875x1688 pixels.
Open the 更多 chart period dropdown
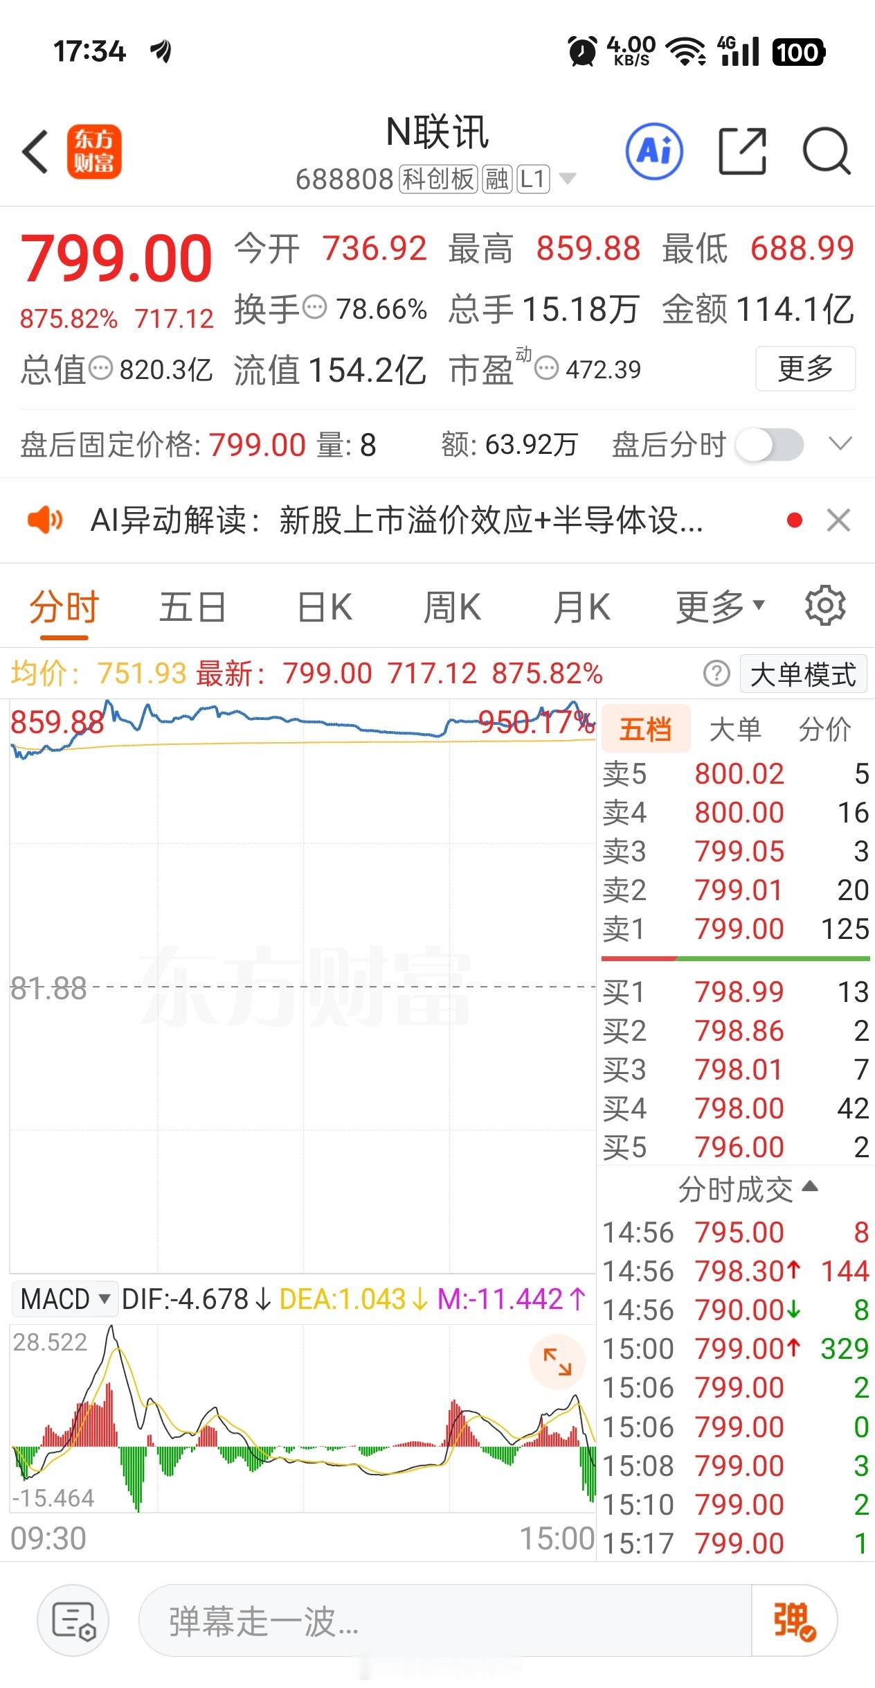(721, 607)
